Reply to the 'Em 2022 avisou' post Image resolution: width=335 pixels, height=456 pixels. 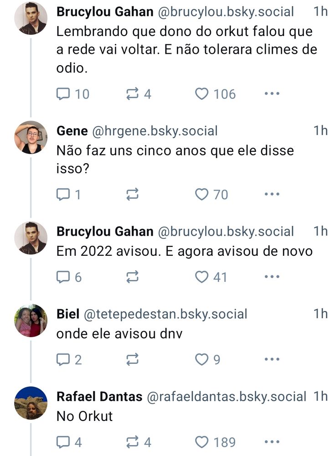[x=62, y=277]
